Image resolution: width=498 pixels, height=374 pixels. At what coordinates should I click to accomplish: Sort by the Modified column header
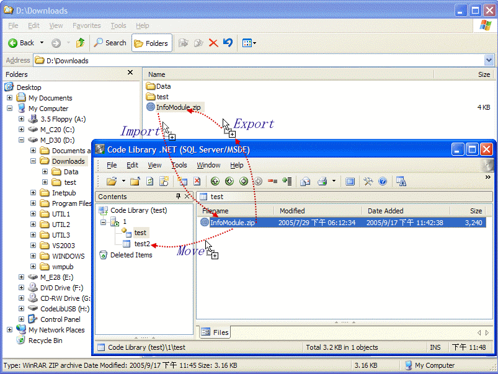pos(318,211)
